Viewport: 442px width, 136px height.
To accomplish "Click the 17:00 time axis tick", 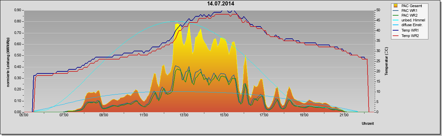I will [x=264, y=116].
